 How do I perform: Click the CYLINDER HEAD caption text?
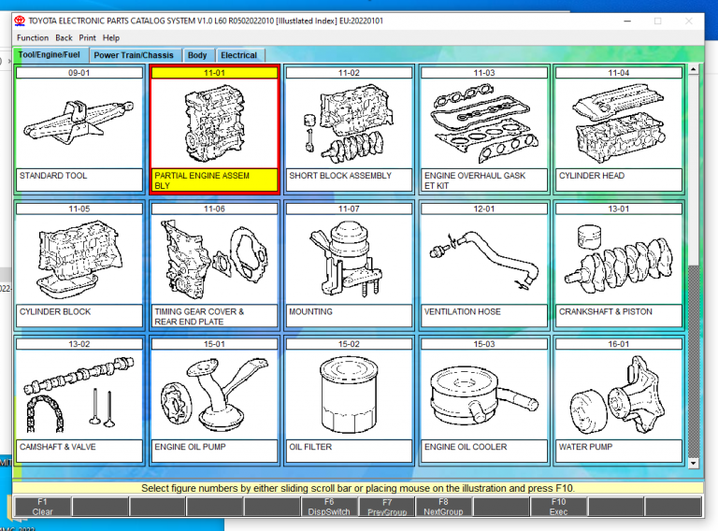coord(592,176)
